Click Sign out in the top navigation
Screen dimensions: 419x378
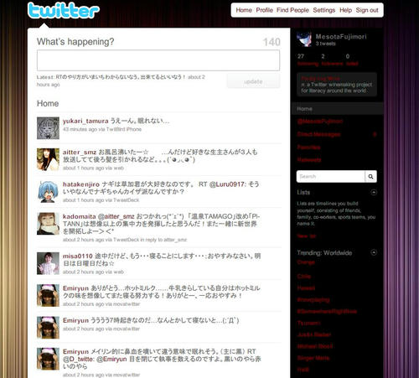click(x=367, y=10)
